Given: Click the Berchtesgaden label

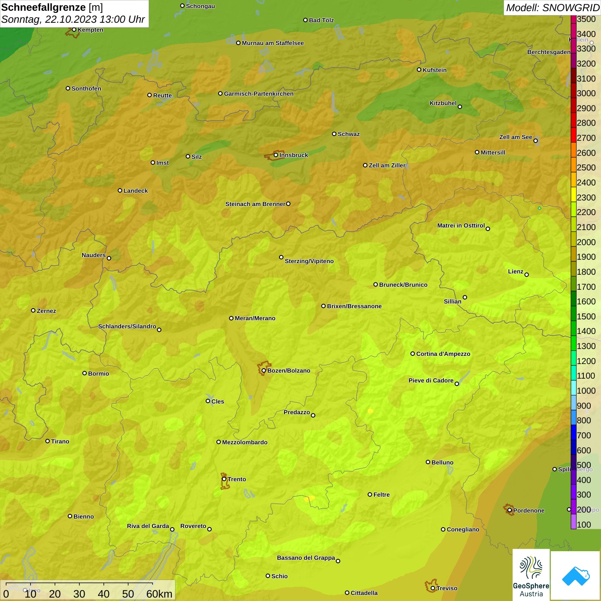Looking at the screenshot, I should click(549, 52).
